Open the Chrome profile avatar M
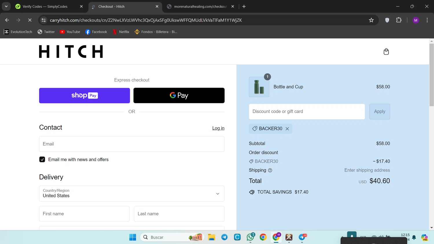Screen dimensions: 434x244 416,20
